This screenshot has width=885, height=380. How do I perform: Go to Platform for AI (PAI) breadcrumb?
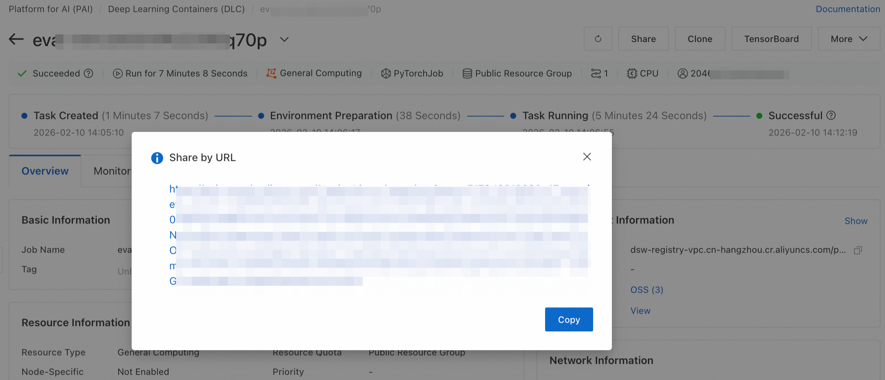51,9
